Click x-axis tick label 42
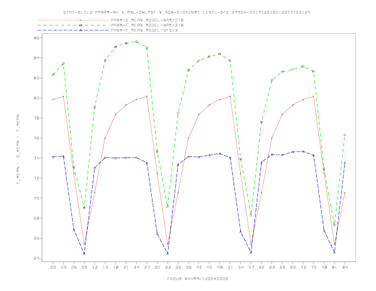 [199, 267]
